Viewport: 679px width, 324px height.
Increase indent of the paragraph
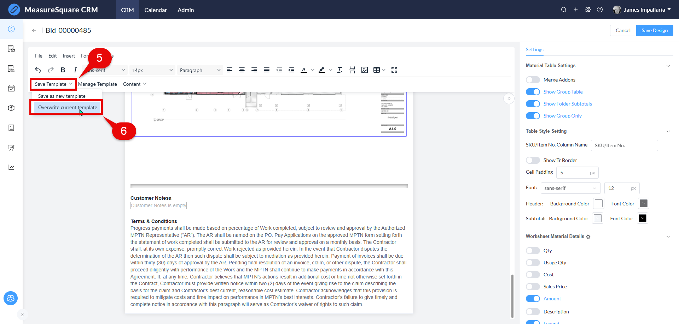(291, 70)
